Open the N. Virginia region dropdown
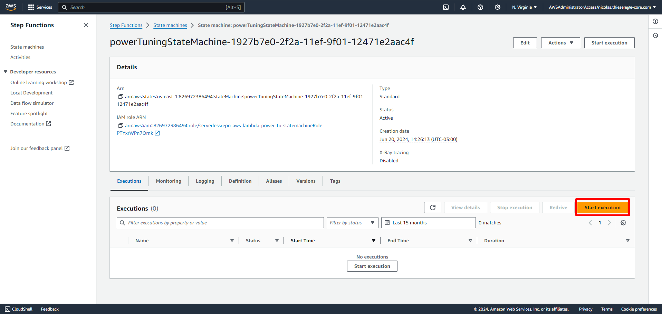The height and width of the screenshot is (314, 662). tap(524, 7)
